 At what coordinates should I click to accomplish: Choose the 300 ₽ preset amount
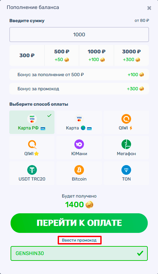27,55
